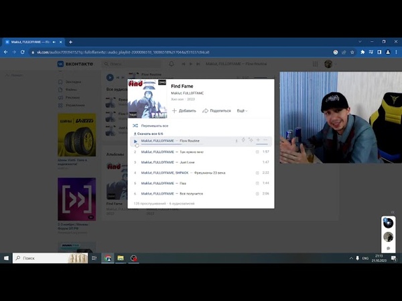Click the vk.com address bar URL
Image resolution: width=402 pixels, height=301 pixels.
click(123, 52)
